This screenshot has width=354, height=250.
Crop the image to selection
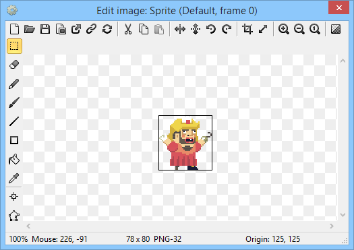click(x=247, y=29)
